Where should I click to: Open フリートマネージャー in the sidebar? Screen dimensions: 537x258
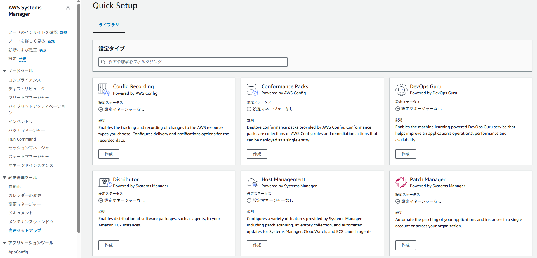(x=29, y=97)
